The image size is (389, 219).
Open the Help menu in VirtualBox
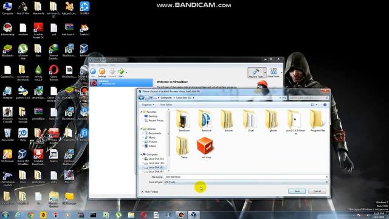point(112,65)
